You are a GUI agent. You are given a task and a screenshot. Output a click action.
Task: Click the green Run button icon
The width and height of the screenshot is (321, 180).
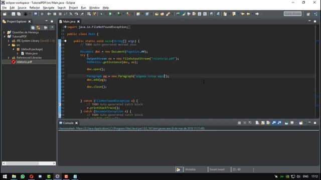110,14
